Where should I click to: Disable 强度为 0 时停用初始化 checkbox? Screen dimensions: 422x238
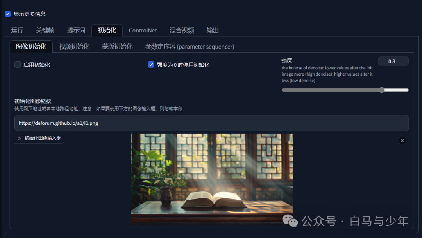(151, 65)
